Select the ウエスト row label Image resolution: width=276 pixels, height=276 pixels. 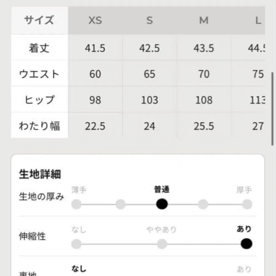click(x=39, y=74)
